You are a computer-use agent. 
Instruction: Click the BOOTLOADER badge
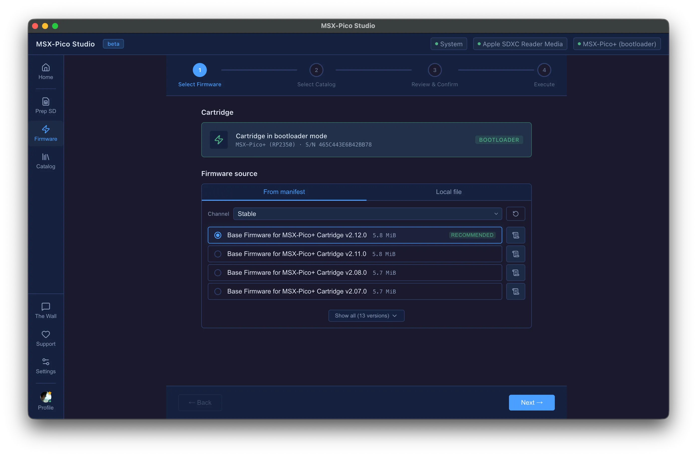(x=499, y=140)
